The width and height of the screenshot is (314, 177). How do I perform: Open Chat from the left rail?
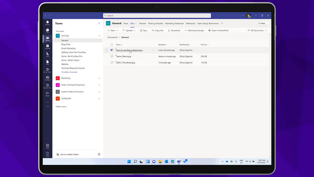(47, 31)
